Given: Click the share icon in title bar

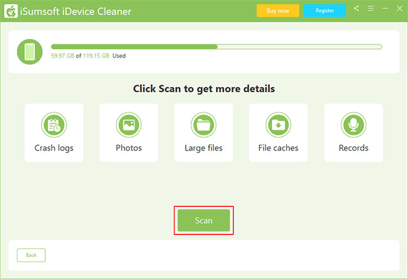Looking at the screenshot, I should pyautogui.click(x=357, y=9).
